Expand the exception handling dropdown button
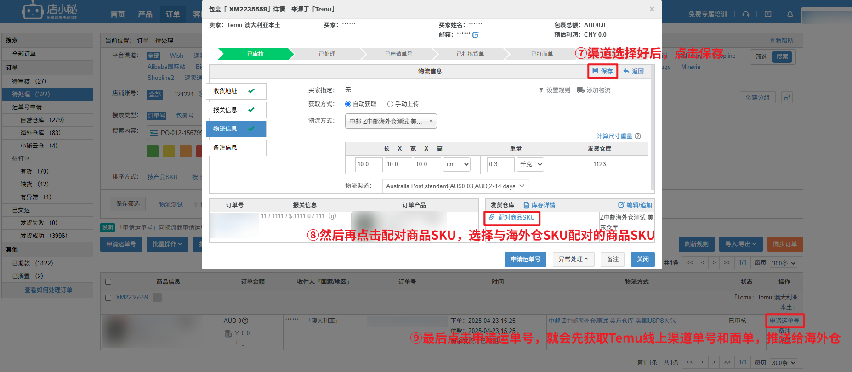The width and height of the screenshot is (852, 372). click(x=573, y=259)
